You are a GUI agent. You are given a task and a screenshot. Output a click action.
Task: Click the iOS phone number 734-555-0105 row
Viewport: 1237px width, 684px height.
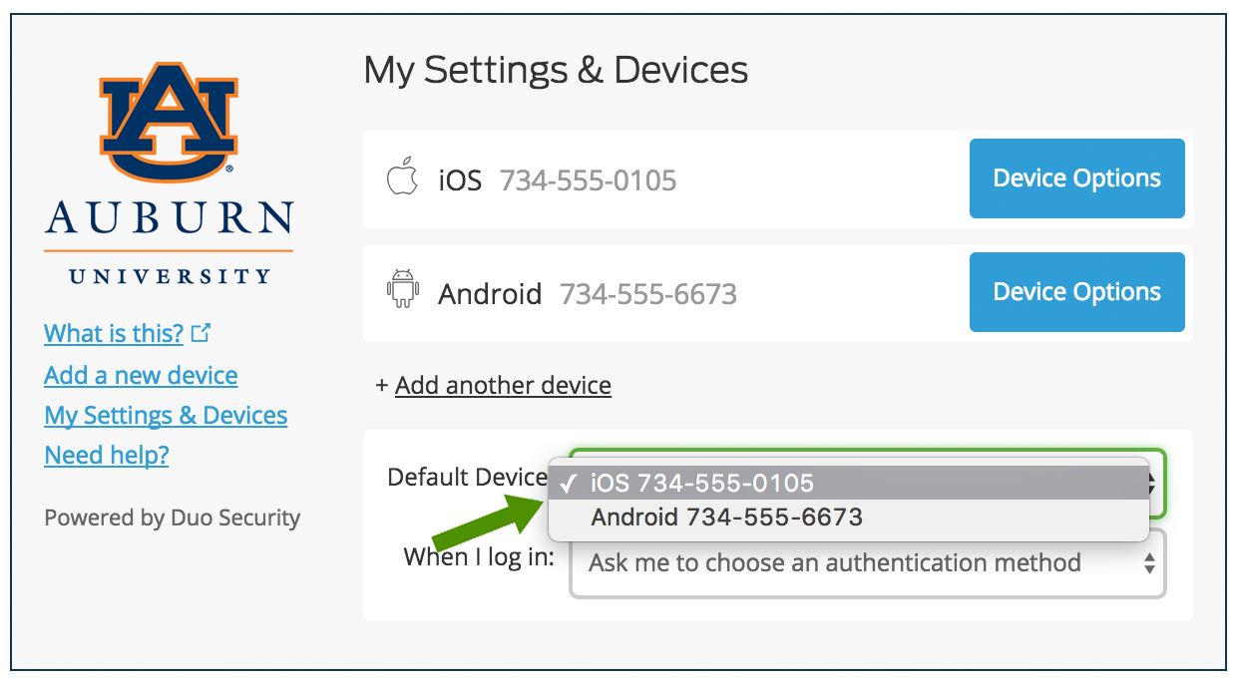(588, 180)
